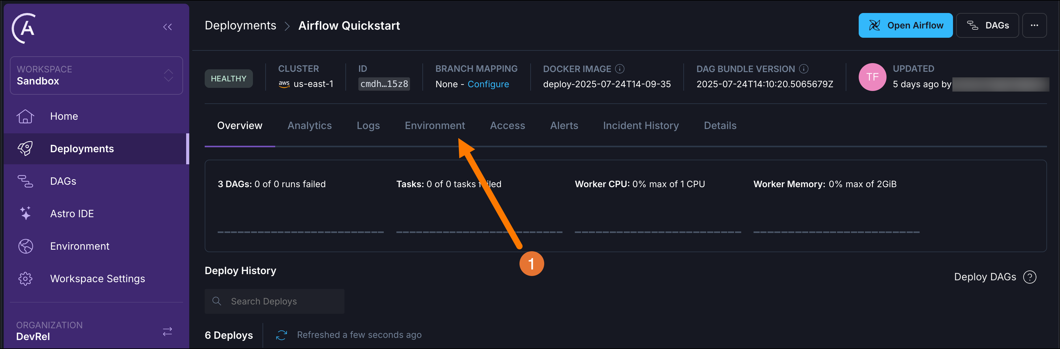This screenshot has width=1060, height=349.
Task: Select the Deployments rocket icon in sidebar
Action: [25, 149]
